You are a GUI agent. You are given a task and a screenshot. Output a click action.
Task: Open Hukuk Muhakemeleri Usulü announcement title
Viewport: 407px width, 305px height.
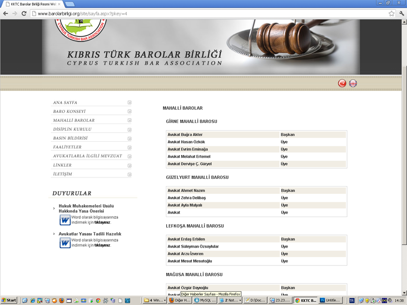pyautogui.click(x=86, y=208)
